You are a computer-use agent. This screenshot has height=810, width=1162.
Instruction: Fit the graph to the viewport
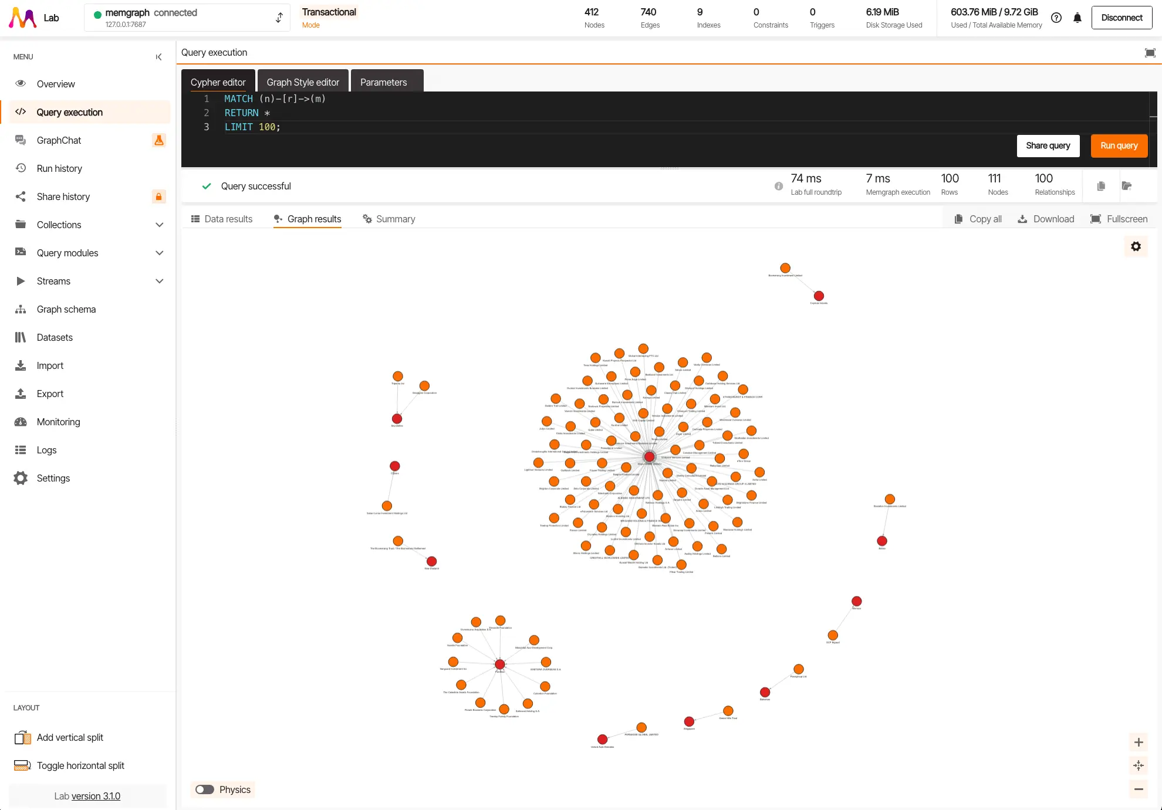click(1138, 765)
